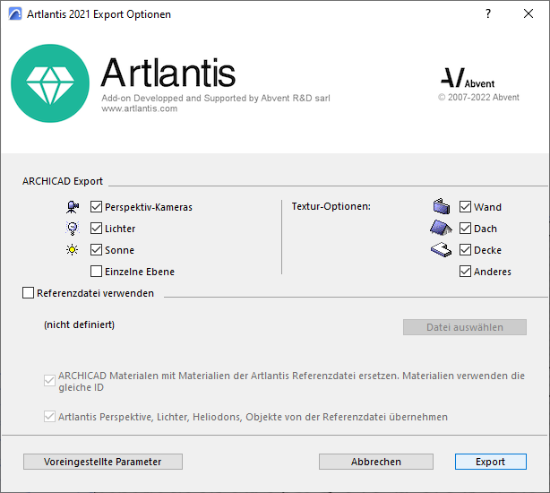Click the Add-on Developped and Supported text
Image resolution: width=550 pixels, height=493 pixels.
pos(216,98)
